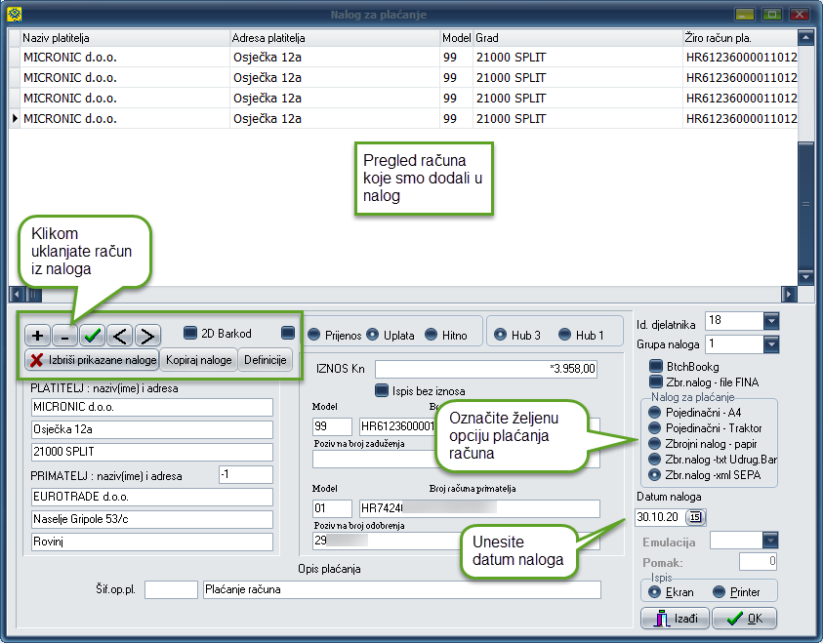Choose Pojedinačni - A4 payment order option

(x=654, y=413)
